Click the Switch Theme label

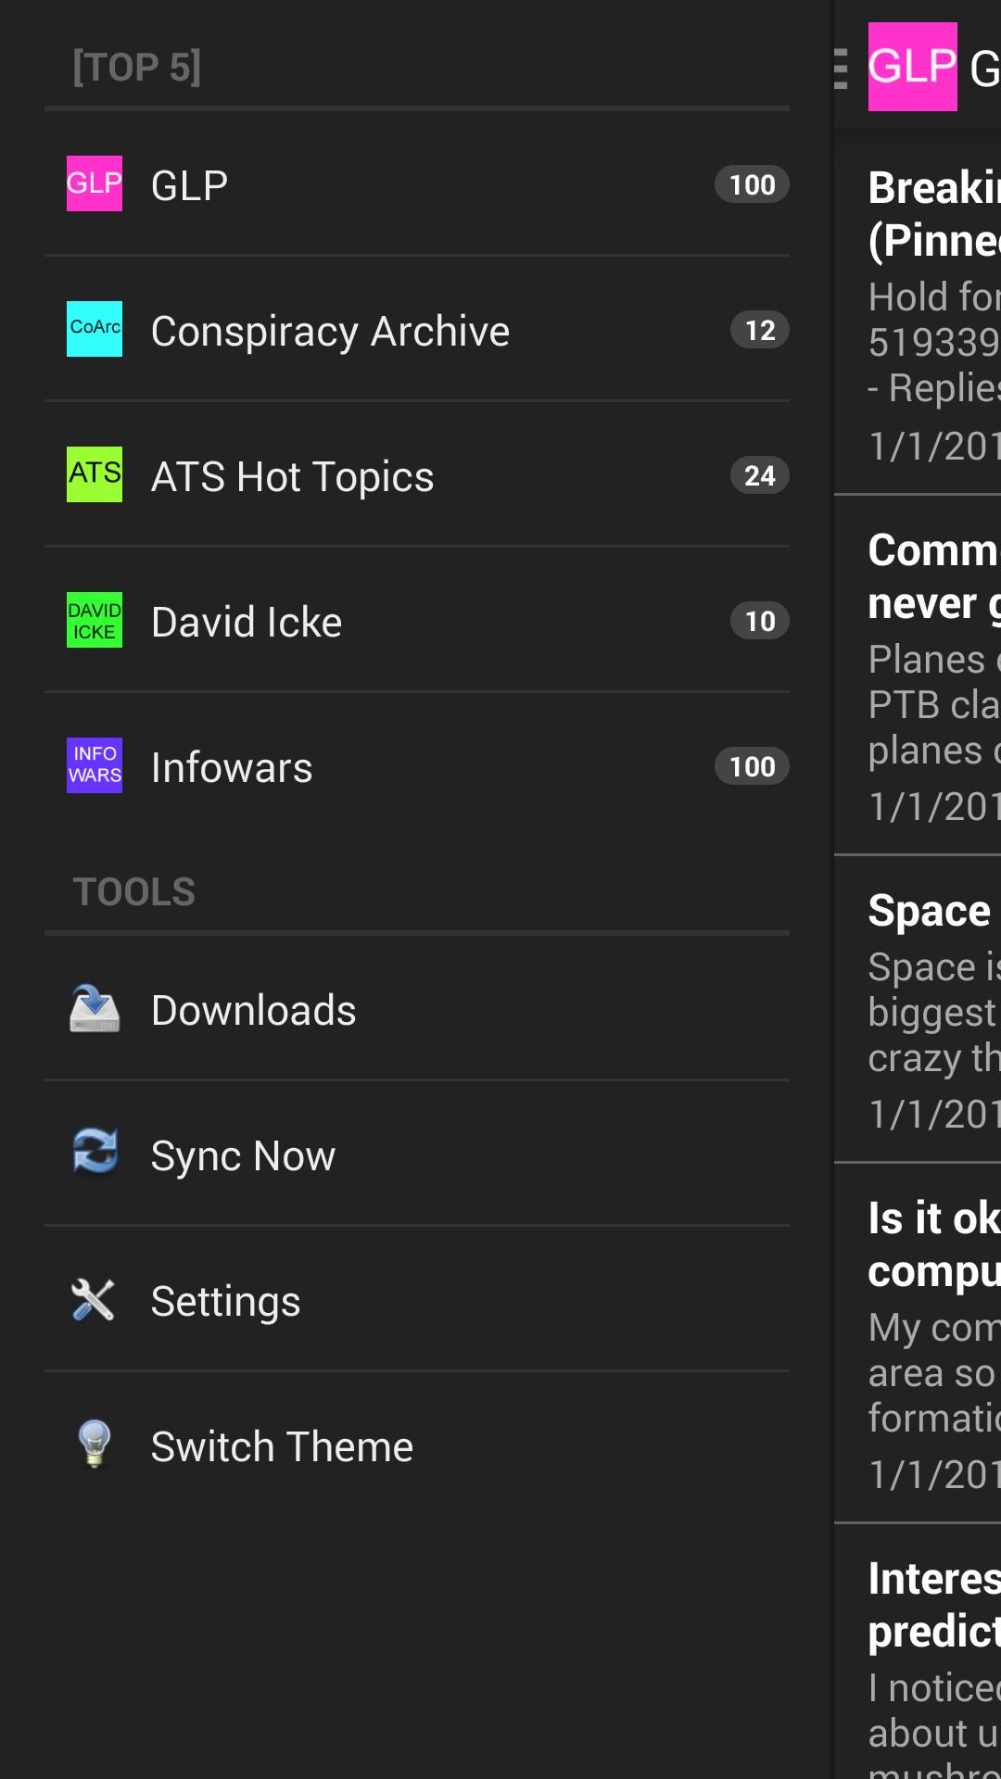coord(282,1446)
